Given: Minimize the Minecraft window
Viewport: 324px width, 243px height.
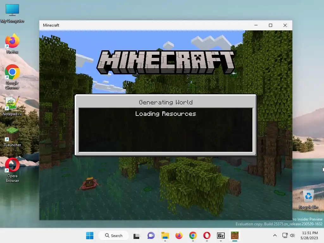Looking at the screenshot, I should 256,25.
